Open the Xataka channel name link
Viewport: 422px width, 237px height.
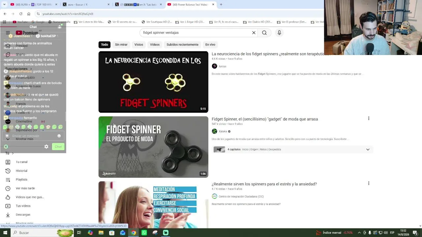click(x=223, y=131)
